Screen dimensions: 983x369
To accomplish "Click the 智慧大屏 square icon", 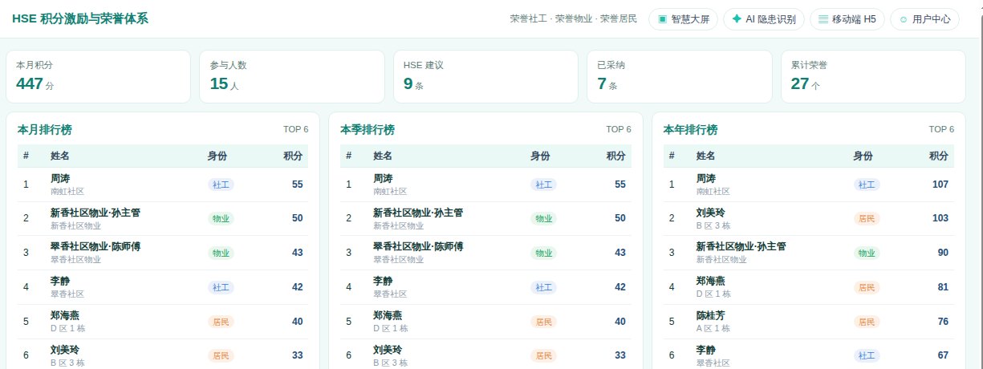I will pos(662,19).
